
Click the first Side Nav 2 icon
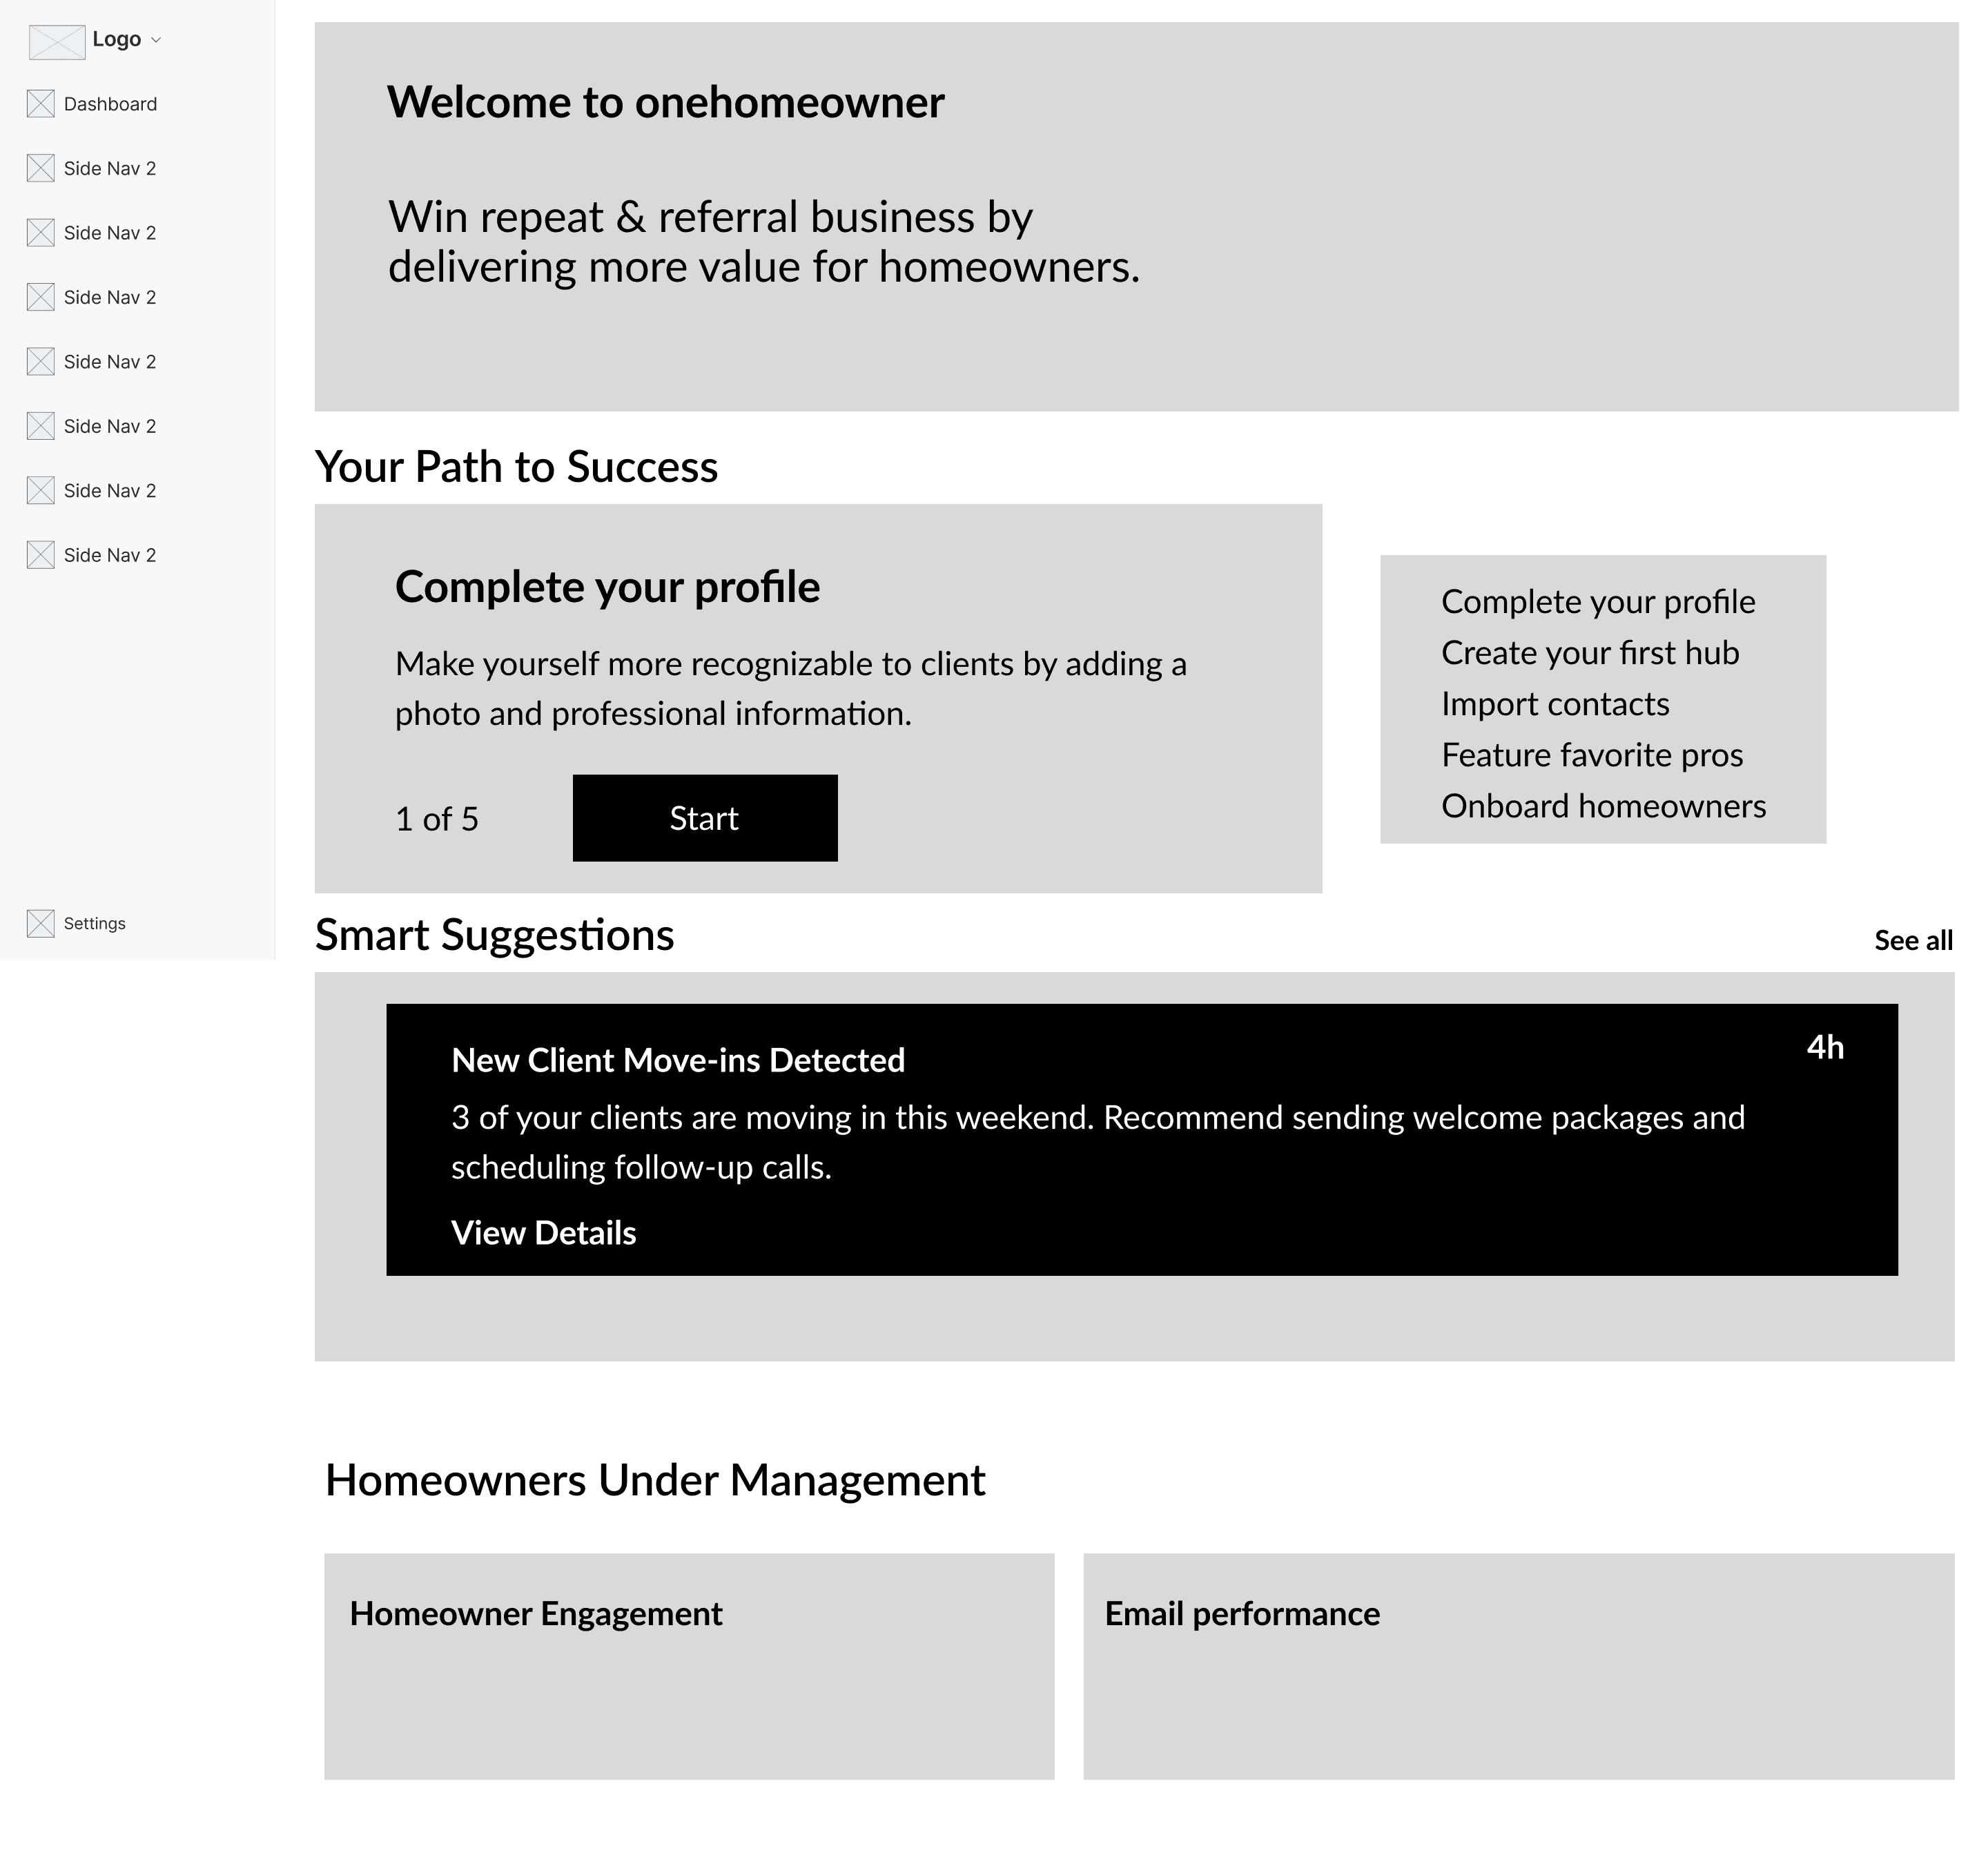click(x=40, y=168)
